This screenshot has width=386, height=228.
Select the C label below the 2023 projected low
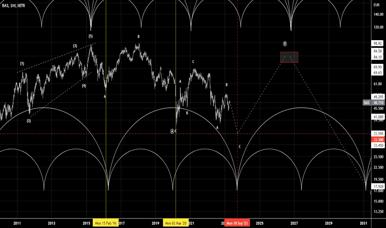tap(239, 147)
